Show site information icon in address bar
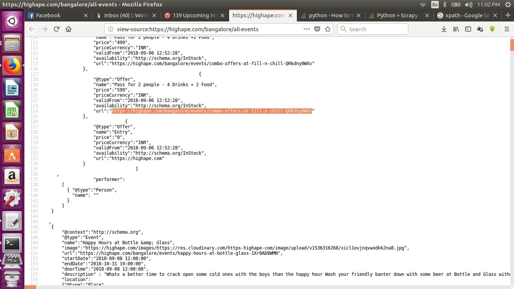This screenshot has width=514, height=289. click(x=110, y=29)
